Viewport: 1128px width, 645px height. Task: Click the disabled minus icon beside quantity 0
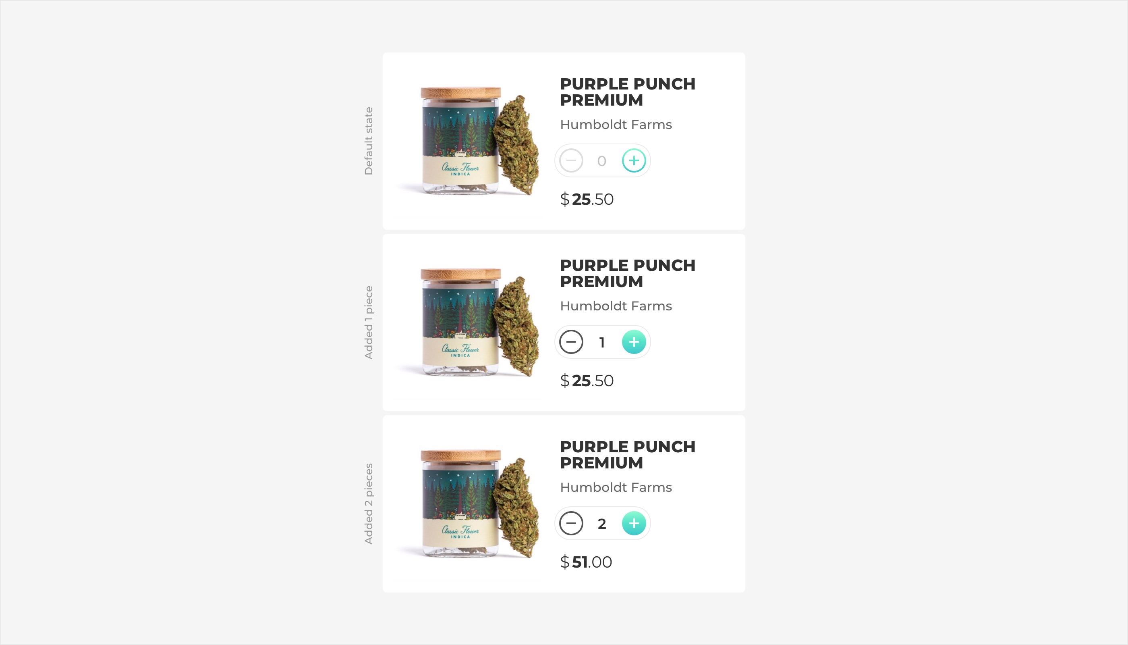tap(571, 160)
